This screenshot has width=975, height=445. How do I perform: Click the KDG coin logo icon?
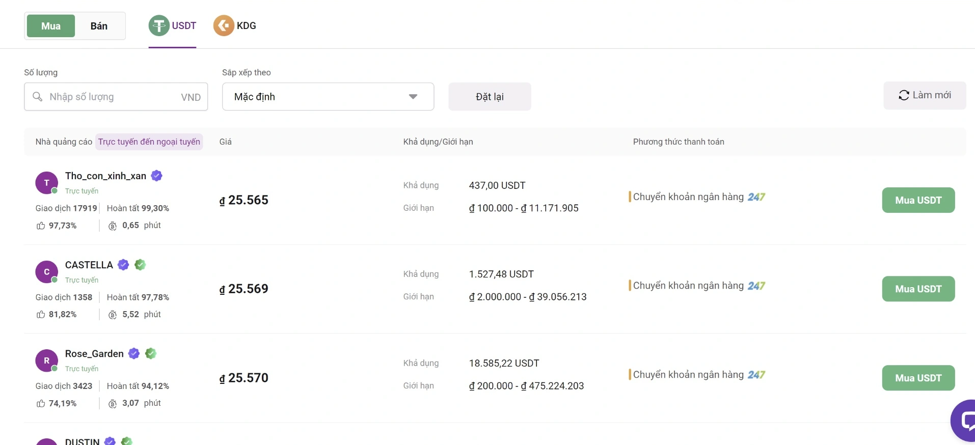click(224, 25)
